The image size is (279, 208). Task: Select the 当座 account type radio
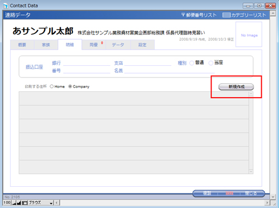(211, 63)
